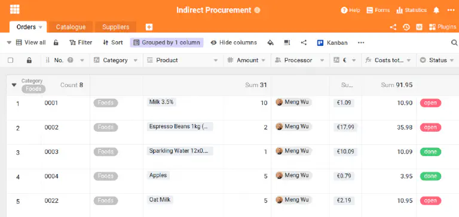Open the Orders tab dropdown arrow
This screenshot has height=217, width=459.
(41, 27)
